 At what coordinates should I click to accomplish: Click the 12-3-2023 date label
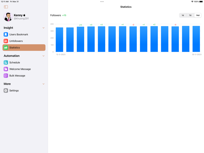click(x=61, y=54)
